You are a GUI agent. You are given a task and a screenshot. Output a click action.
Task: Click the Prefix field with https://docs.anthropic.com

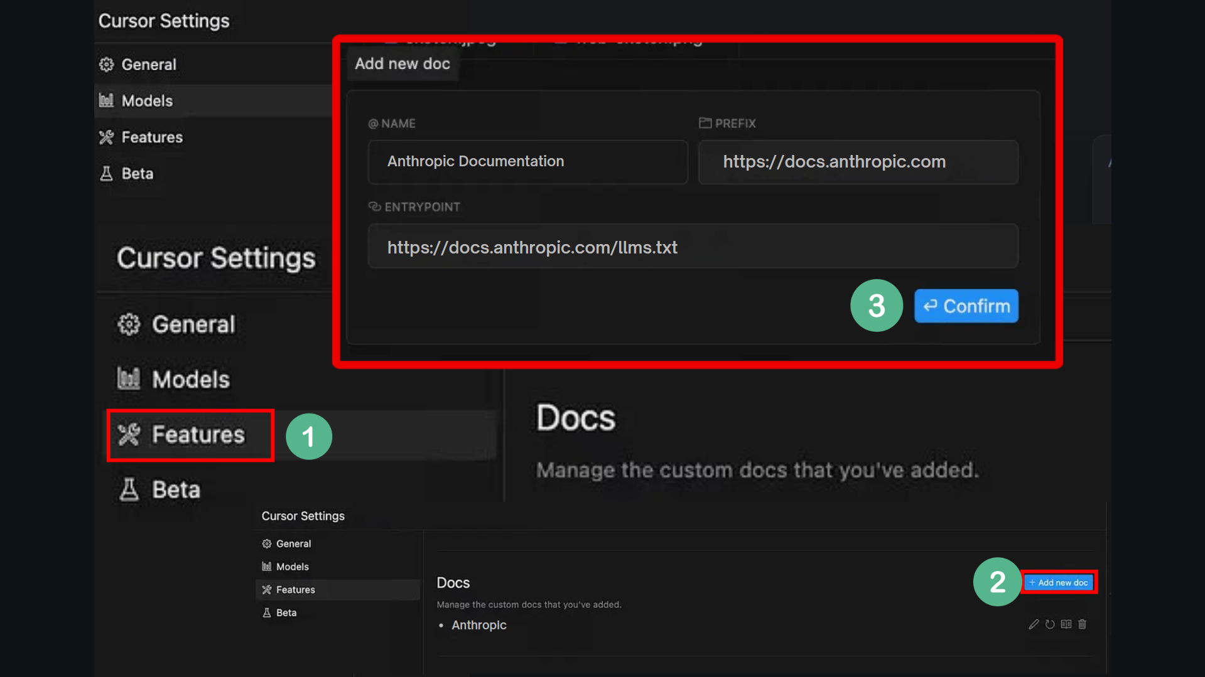point(858,162)
